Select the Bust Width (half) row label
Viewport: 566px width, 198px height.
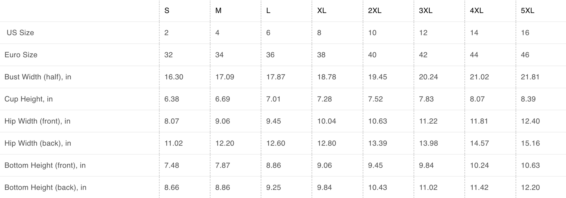38,77
